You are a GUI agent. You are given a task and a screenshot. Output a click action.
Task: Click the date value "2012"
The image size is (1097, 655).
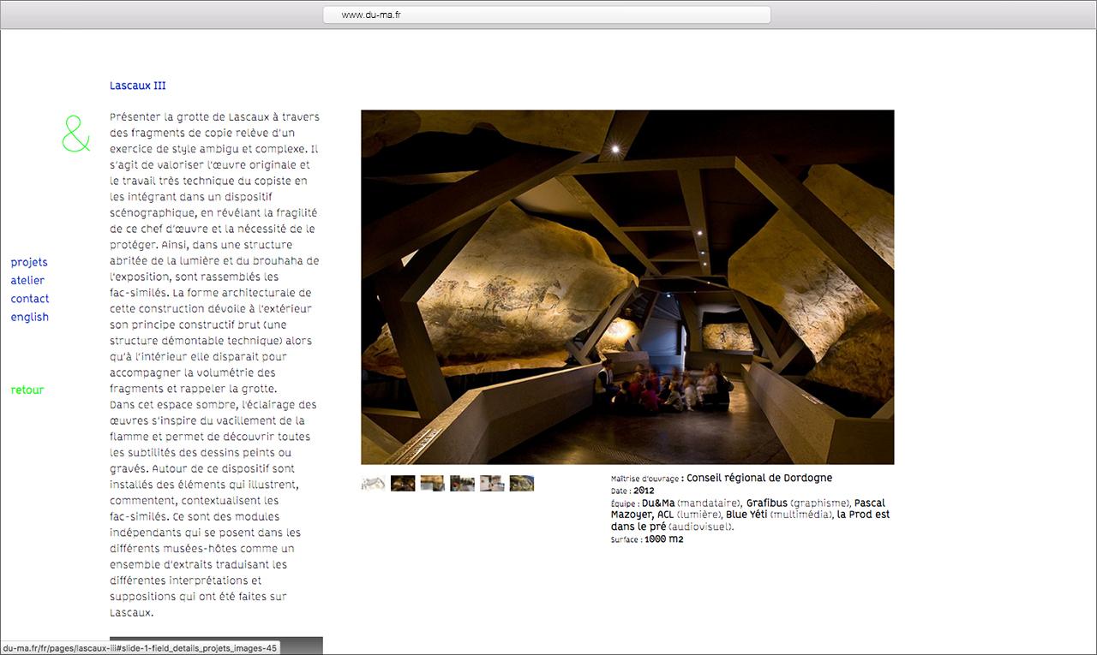[644, 491]
